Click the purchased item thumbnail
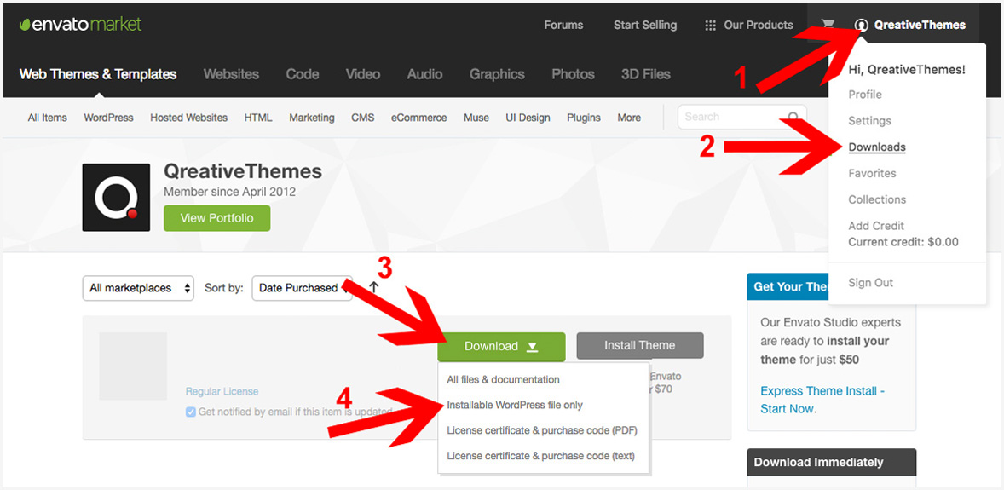The height and width of the screenshot is (490, 1004). 133,366
